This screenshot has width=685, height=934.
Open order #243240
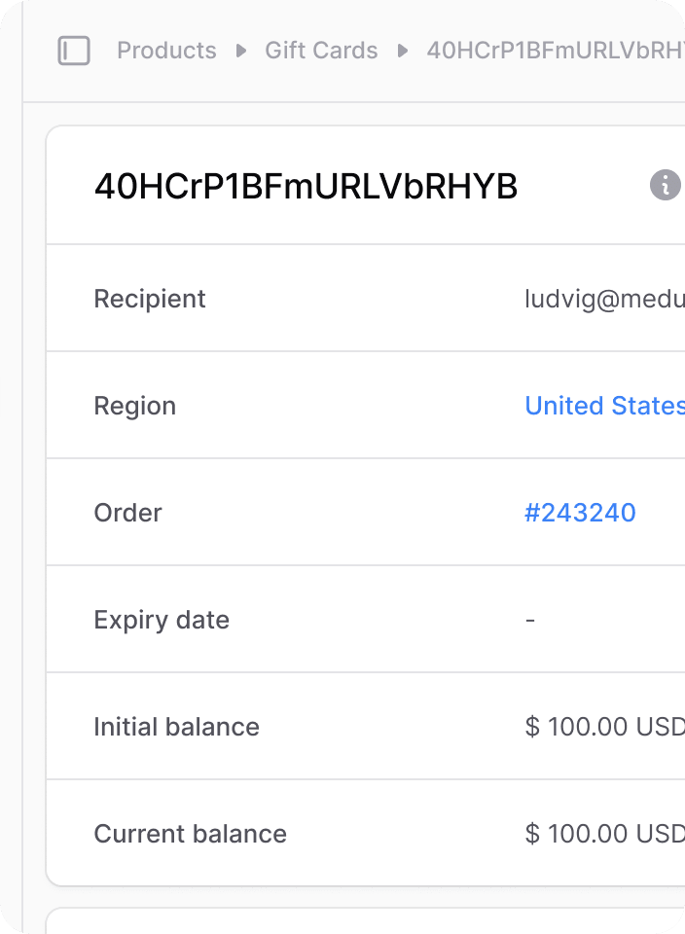[581, 513]
